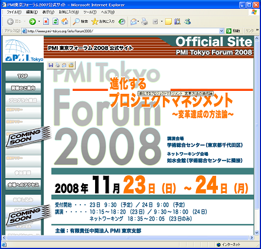Open the 表示(V) menu
This screenshot has height=249, width=261.
pyautogui.click(x=48, y=12)
